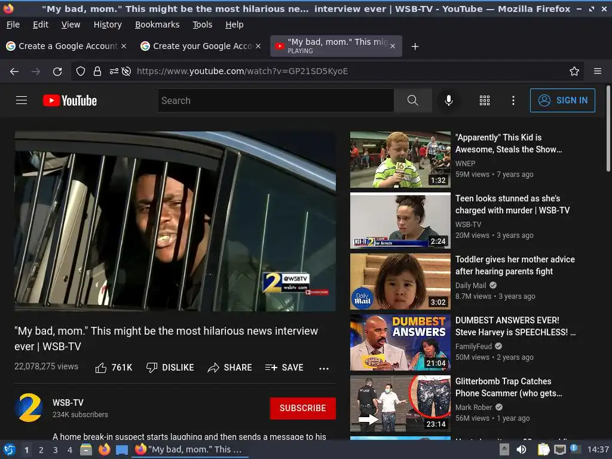Image resolution: width=612 pixels, height=459 pixels.
Task: Open Toddler gives mother advice thumbnail
Action: coord(400,281)
